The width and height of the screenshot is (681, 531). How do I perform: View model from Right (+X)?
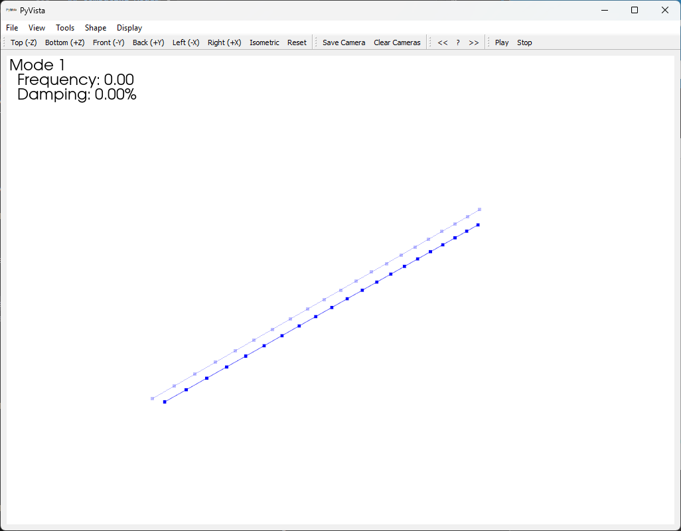click(224, 42)
